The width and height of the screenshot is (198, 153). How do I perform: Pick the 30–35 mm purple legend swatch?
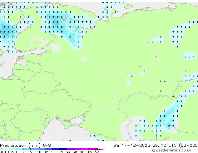pos(70,149)
